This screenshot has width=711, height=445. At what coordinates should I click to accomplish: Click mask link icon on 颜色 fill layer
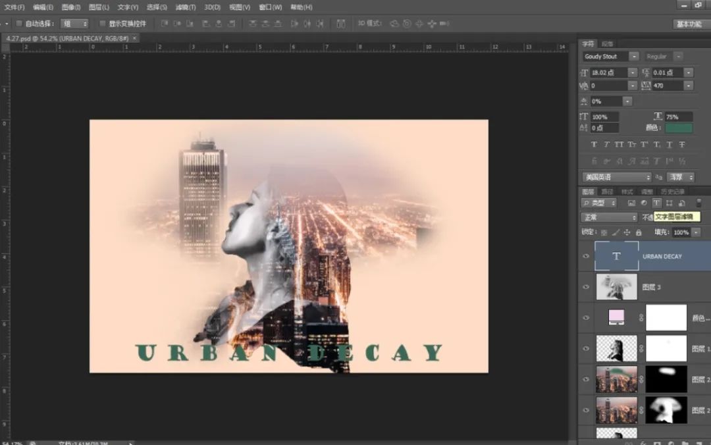coord(641,318)
